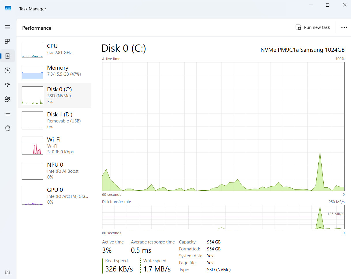The width and height of the screenshot is (351, 279).
Task: Click the Disk 0 (C:) heading
Action: [x=124, y=48]
